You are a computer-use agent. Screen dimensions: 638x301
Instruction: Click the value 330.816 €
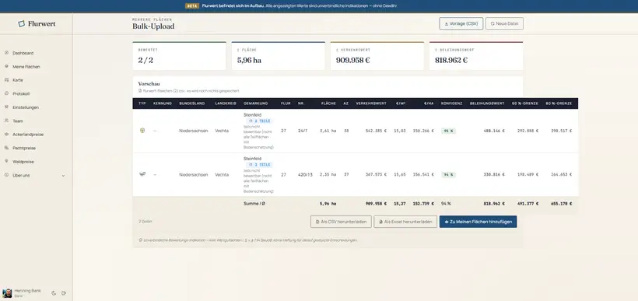point(494,174)
